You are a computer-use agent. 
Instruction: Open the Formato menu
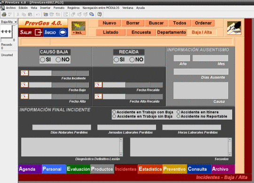click(59, 8)
